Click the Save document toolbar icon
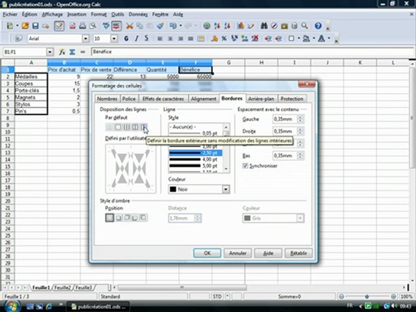 point(36,26)
